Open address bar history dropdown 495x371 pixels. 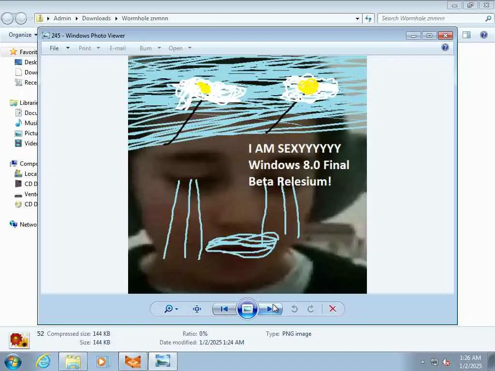pos(357,19)
